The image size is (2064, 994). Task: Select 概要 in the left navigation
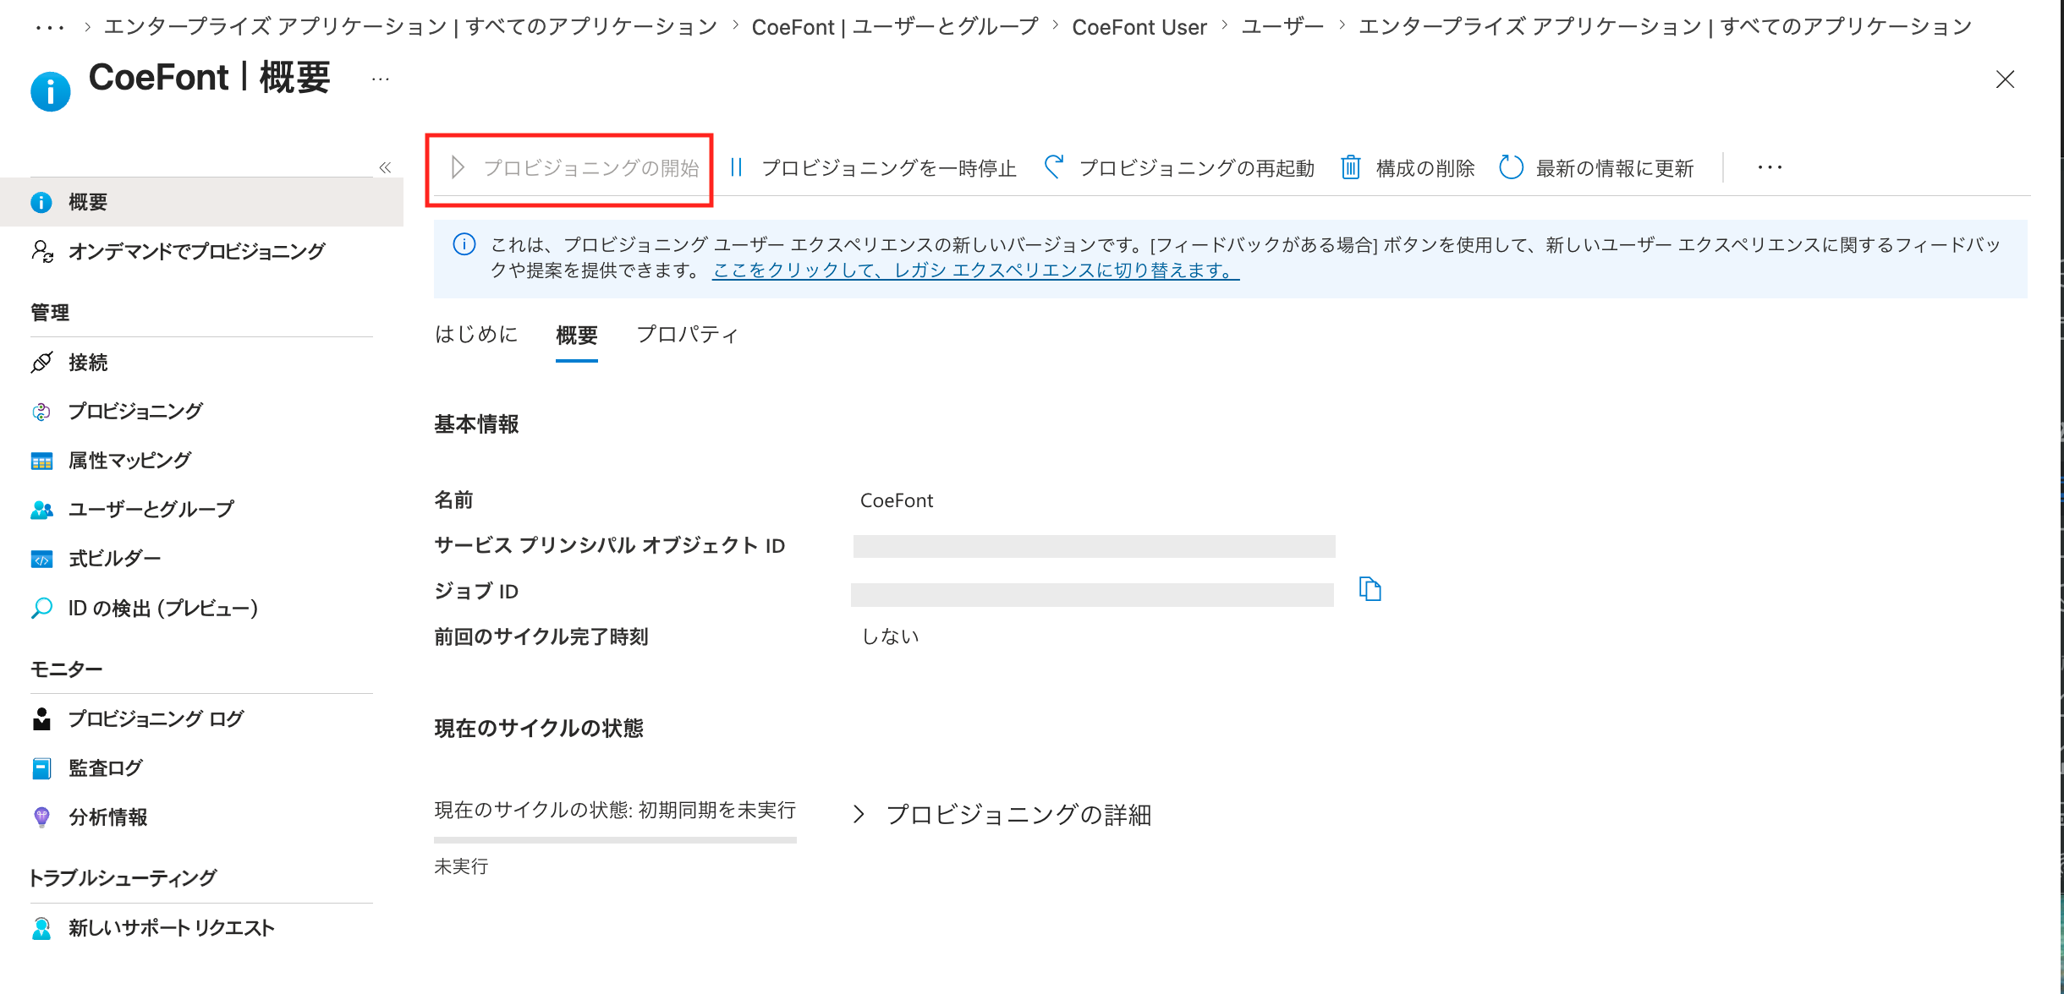click(x=201, y=202)
